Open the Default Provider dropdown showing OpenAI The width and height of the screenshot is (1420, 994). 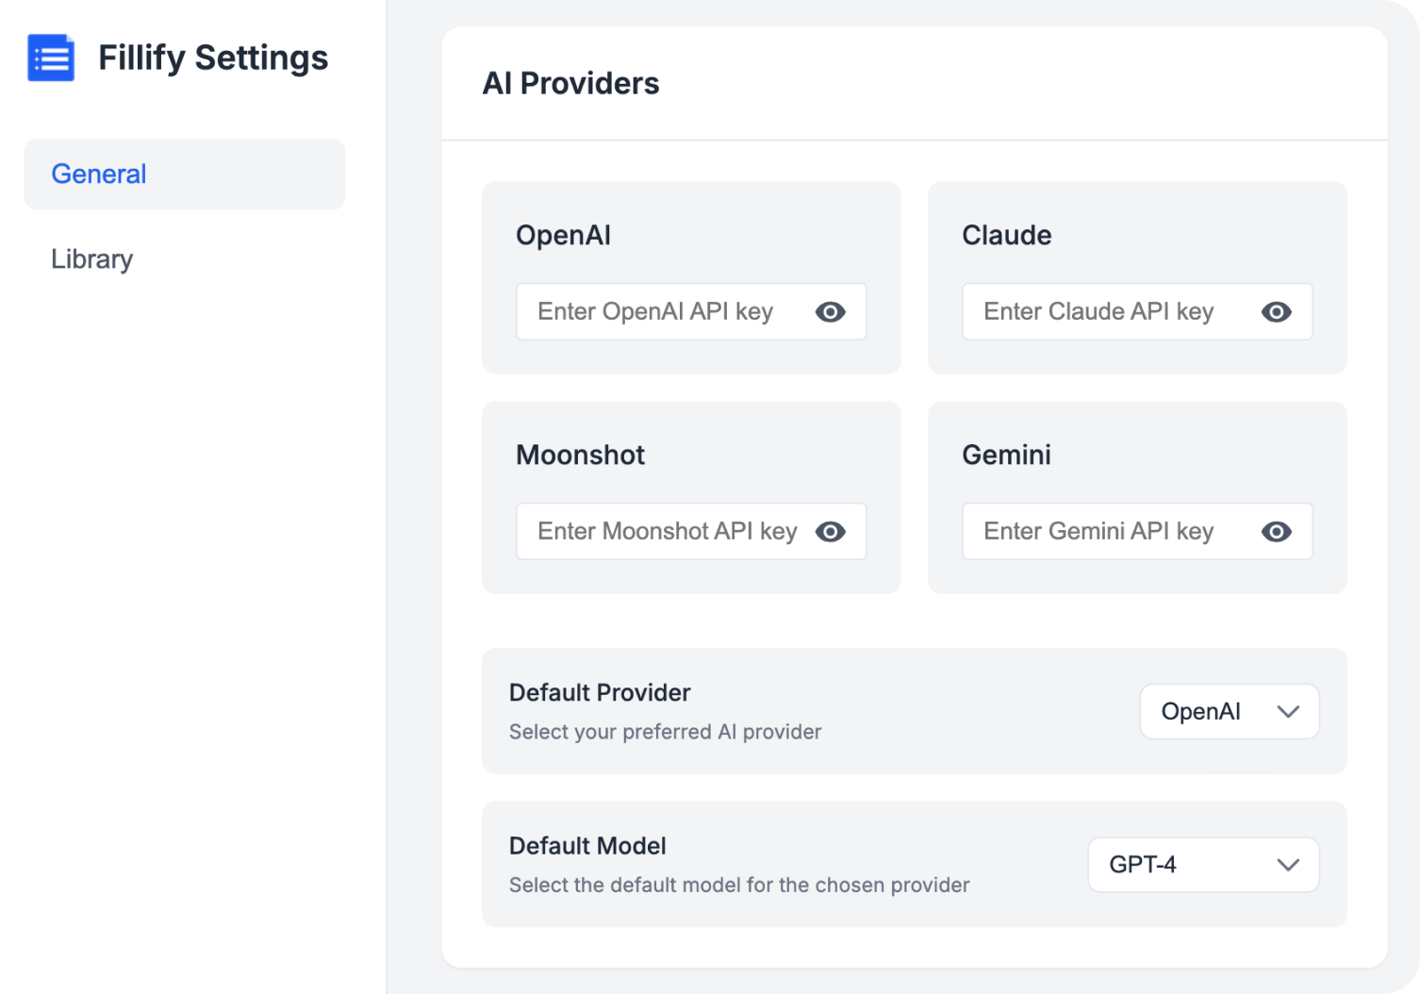coord(1230,711)
